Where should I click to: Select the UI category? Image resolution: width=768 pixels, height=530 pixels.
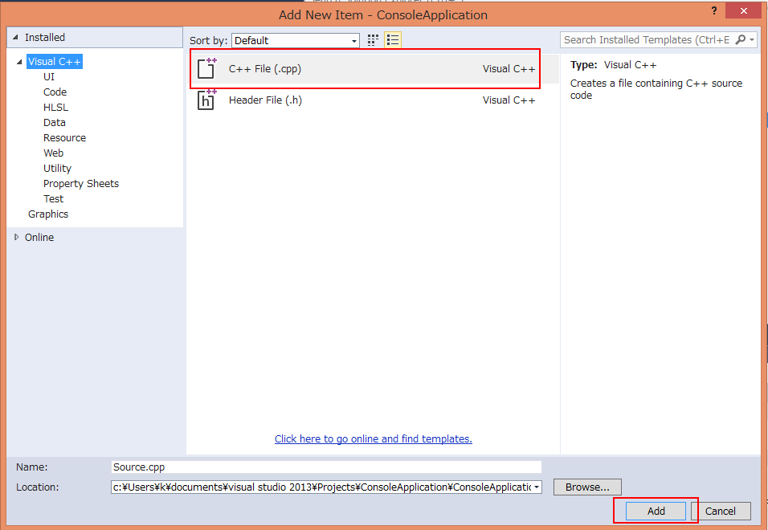pyautogui.click(x=49, y=77)
